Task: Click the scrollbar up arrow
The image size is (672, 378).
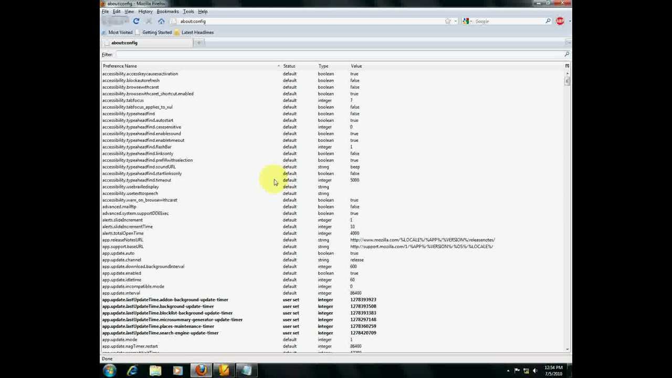Action: (567, 73)
